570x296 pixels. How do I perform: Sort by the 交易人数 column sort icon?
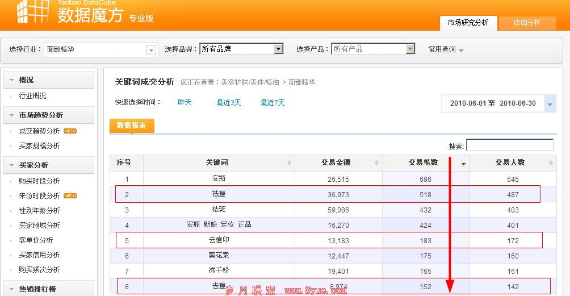click(550, 163)
